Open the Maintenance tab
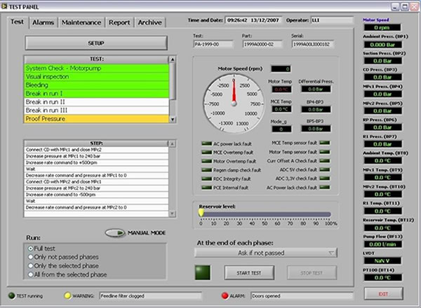This screenshot has height=308, width=421. pos(81,22)
